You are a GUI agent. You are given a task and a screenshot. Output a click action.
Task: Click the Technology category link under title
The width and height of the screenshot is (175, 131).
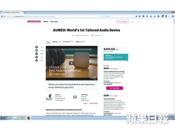98,35
